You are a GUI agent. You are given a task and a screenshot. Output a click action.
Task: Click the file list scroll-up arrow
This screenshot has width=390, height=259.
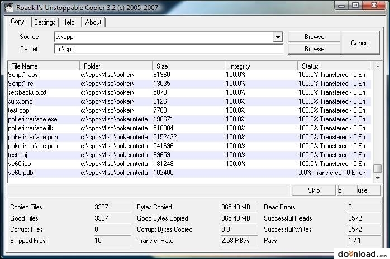pos(378,66)
